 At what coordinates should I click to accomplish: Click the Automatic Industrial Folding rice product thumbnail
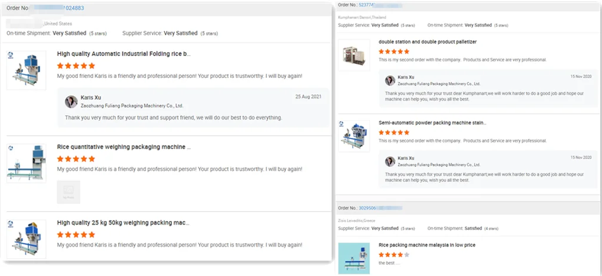tap(26, 70)
